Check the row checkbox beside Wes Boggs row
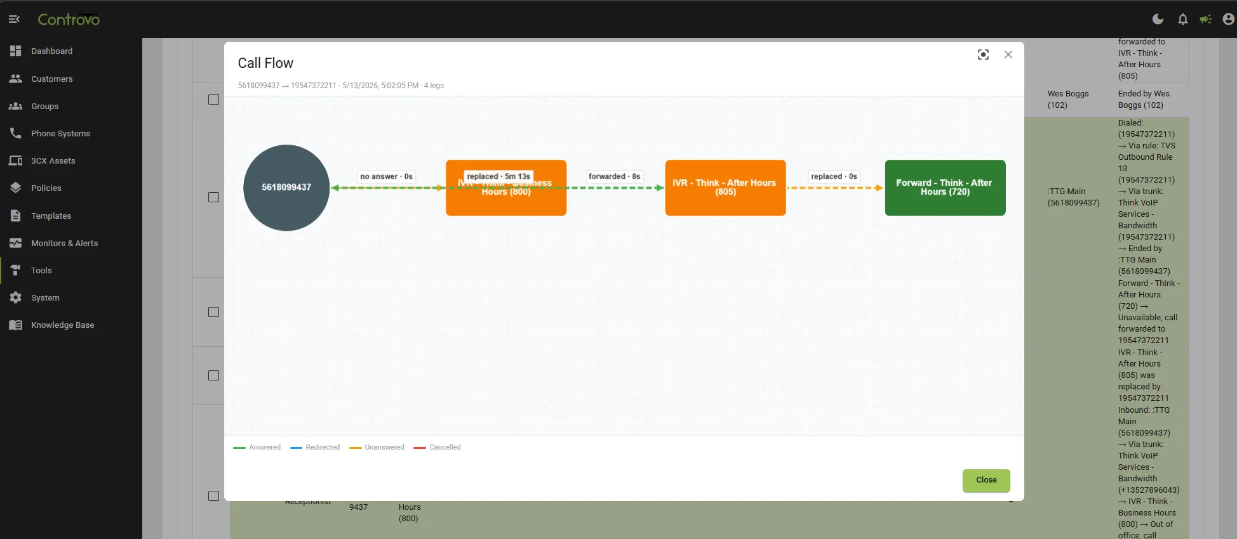Image resolution: width=1237 pixels, height=539 pixels. 214,100
